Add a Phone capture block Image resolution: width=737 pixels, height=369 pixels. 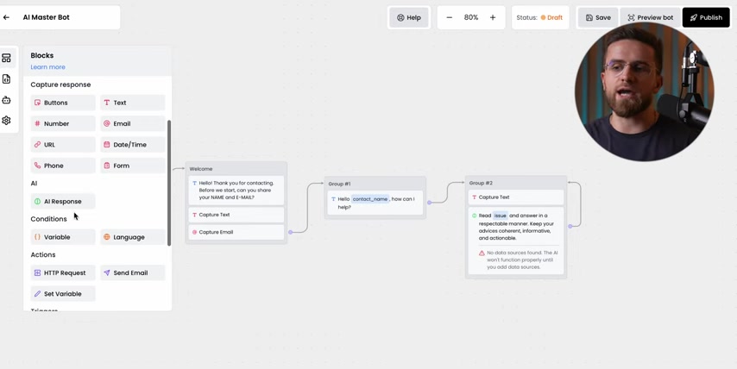[x=63, y=166]
